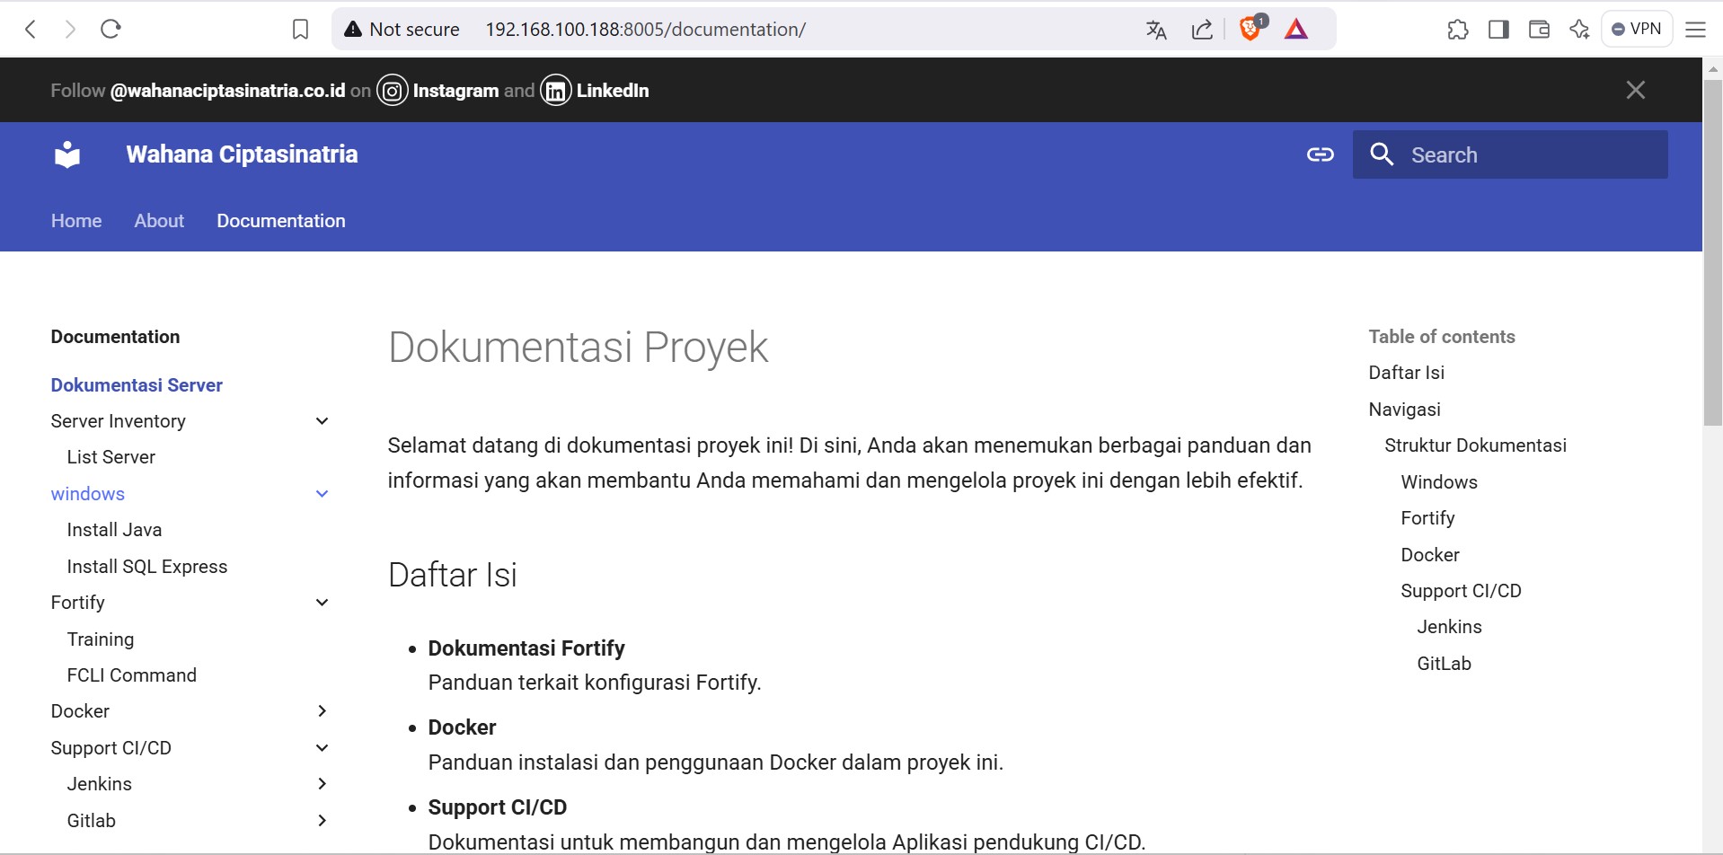Jump to GitLab in table of contents
This screenshot has height=855, width=1723.
pyautogui.click(x=1444, y=664)
